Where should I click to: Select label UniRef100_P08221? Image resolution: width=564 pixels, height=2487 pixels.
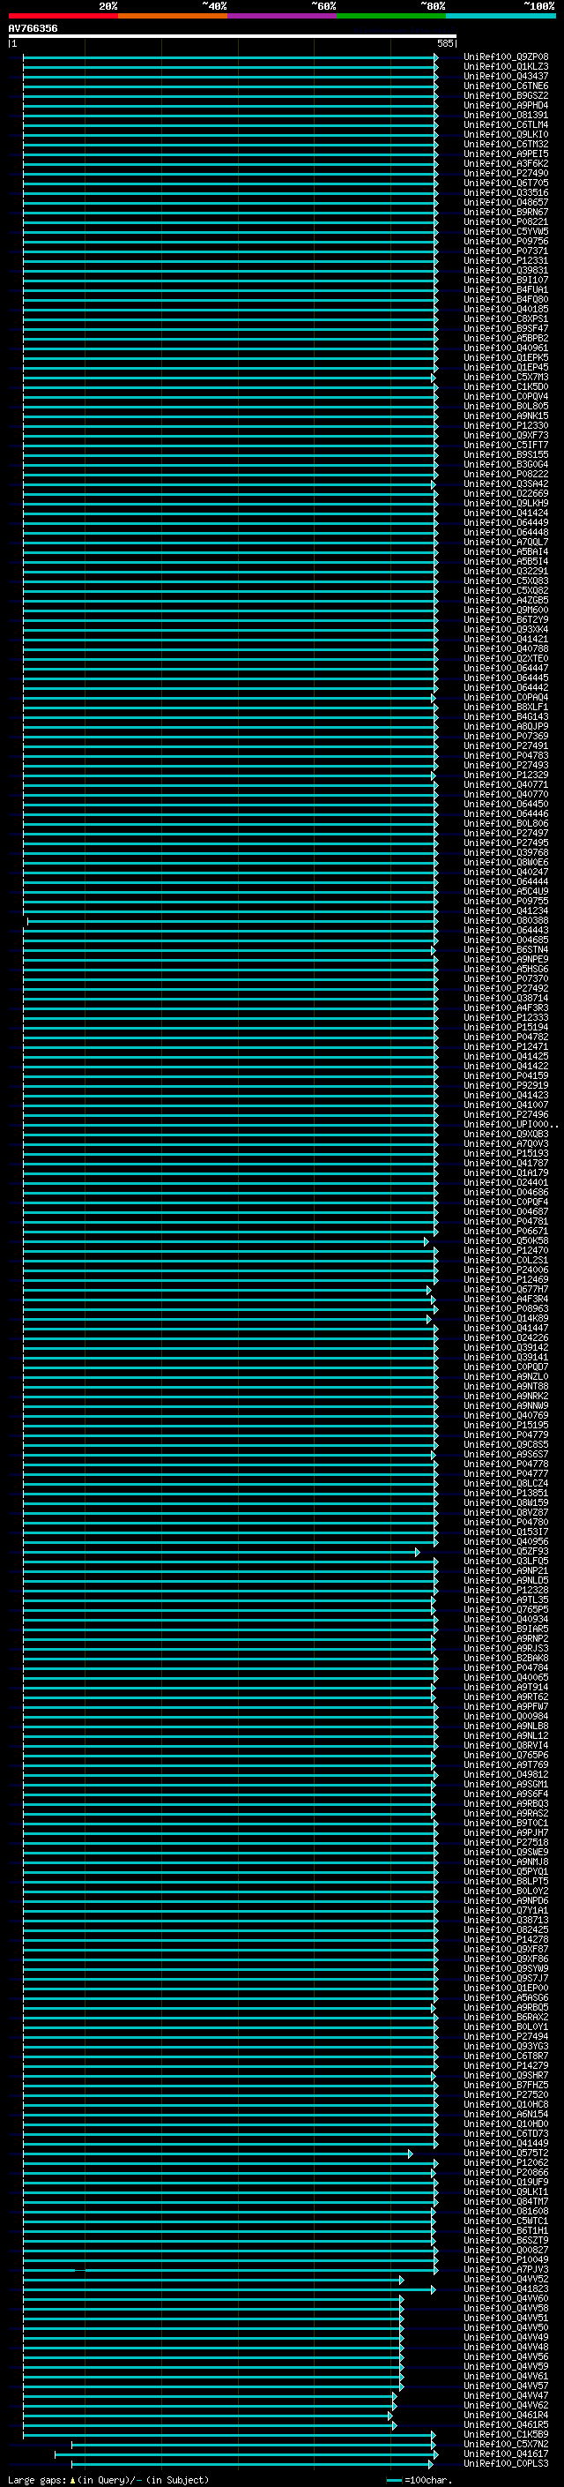(506, 222)
